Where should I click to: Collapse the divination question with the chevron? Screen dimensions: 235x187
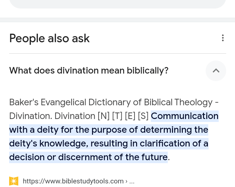(x=216, y=71)
